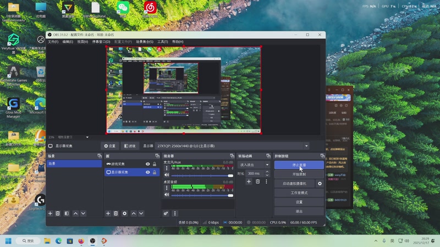This screenshot has width=440, height=247.
Task: Open the 文件(F) menu
Action: tap(53, 42)
